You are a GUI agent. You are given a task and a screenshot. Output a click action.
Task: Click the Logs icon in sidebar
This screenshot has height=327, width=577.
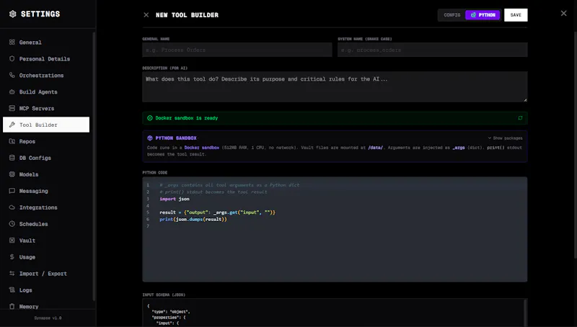tap(12, 290)
